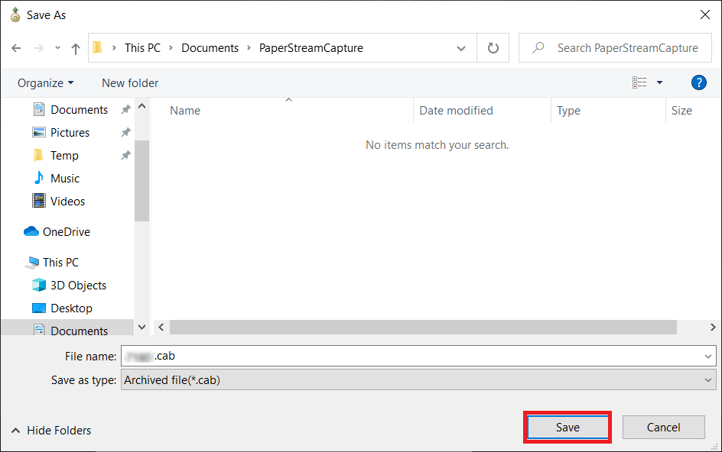This screenshot has width=722, height=452.
Task: Select This PC in navigation pane
Action: coord(60,262)
